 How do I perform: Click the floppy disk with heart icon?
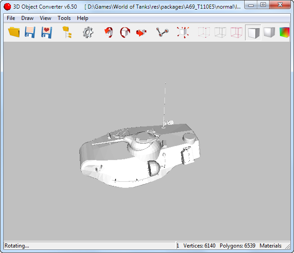(x=47, y=32)
